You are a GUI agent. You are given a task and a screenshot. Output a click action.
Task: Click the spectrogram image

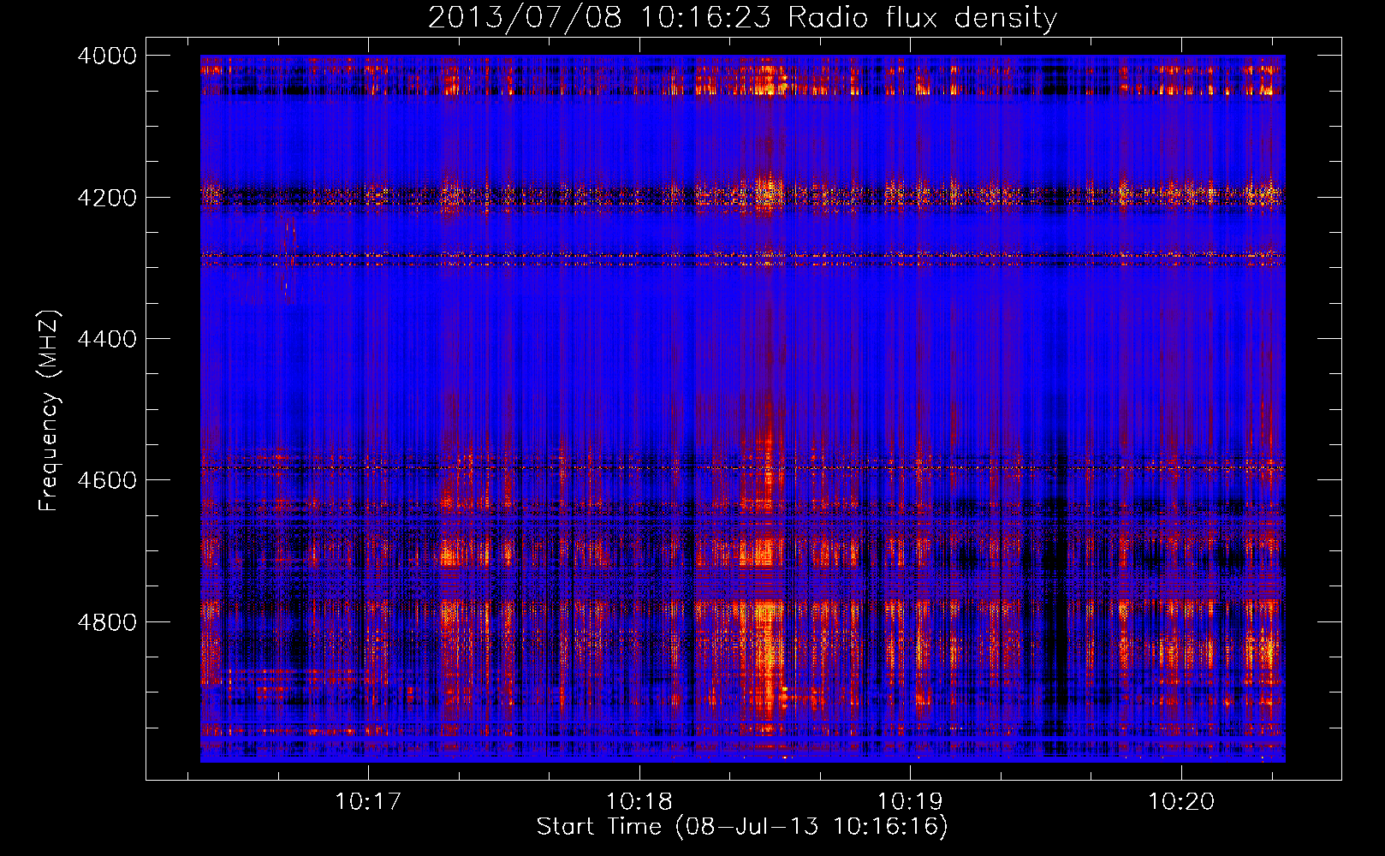pos(742,408)
